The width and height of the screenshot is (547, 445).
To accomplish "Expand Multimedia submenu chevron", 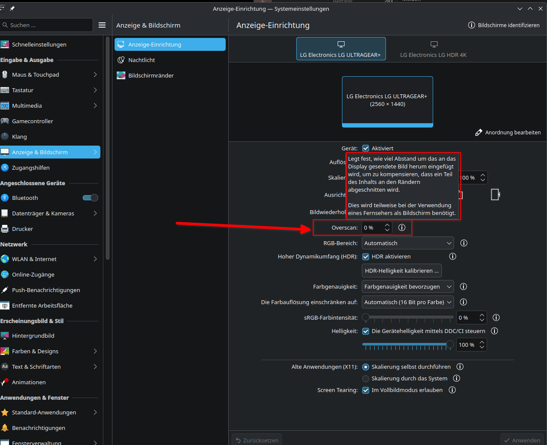I will 95,106.
